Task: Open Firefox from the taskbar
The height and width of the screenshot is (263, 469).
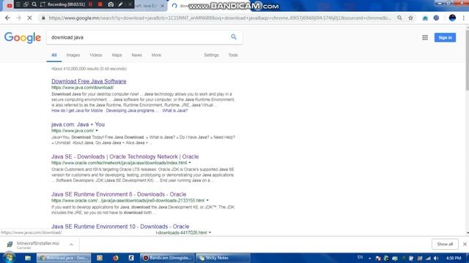Action: coord(116,258)
